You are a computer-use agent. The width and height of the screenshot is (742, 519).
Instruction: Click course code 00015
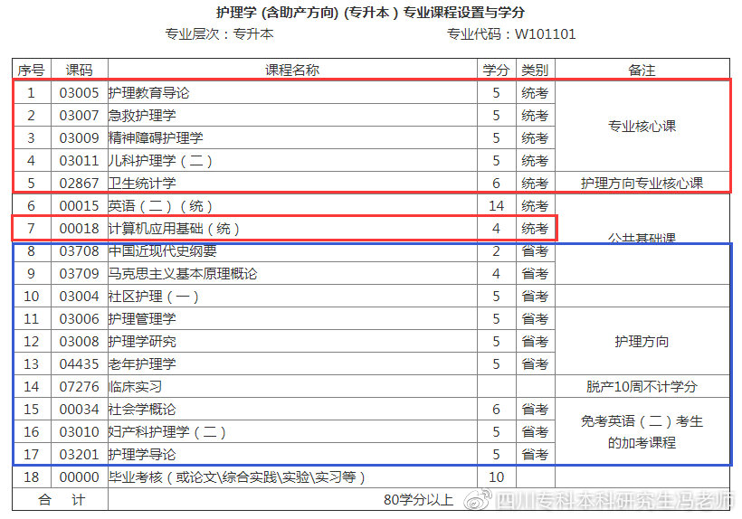click(79, 205)
